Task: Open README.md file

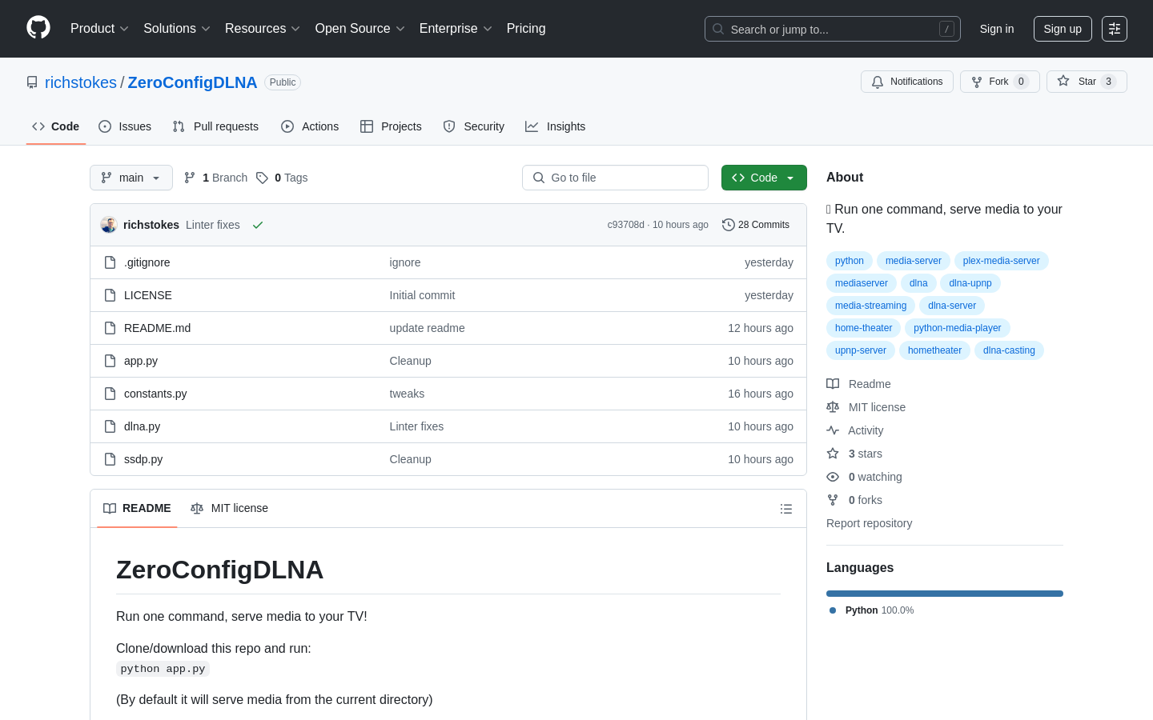Action: (157, 328)
